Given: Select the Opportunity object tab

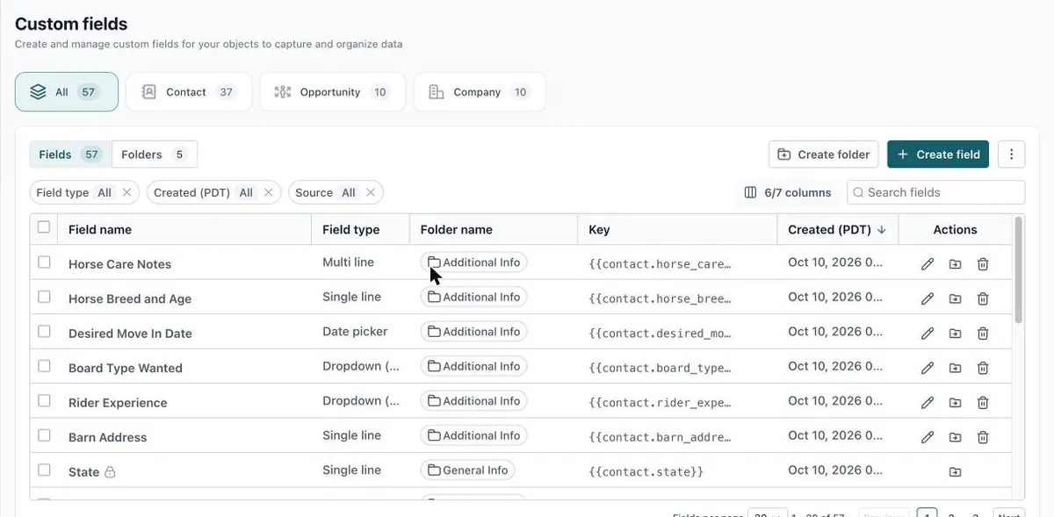Looking at the screenshot, I should pos(333,92).
